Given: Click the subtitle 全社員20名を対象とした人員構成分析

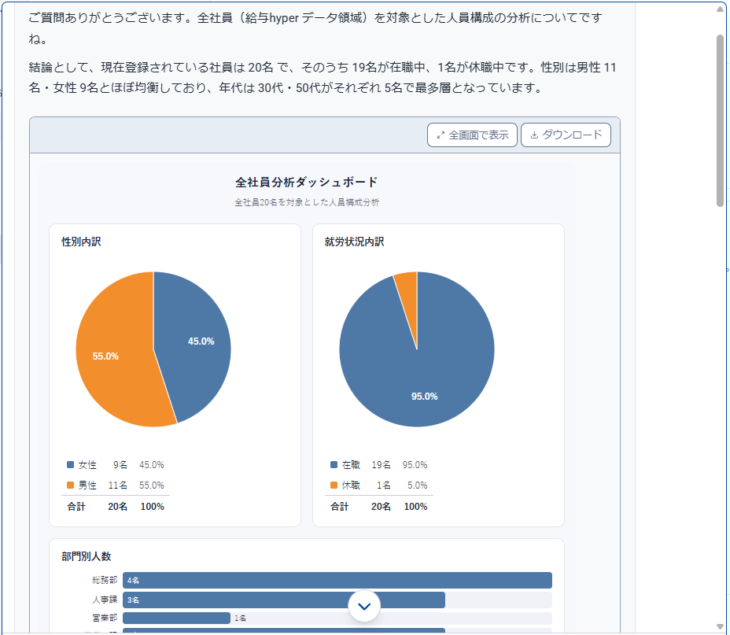Looking at the screenshot, I should point(307,202).
